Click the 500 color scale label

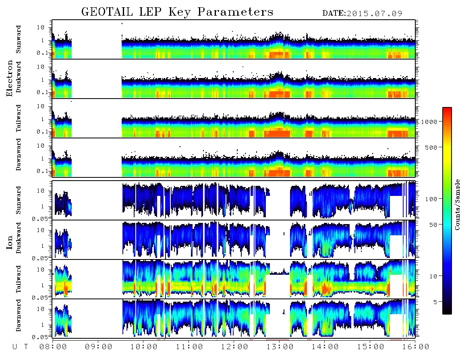(431, 147)
